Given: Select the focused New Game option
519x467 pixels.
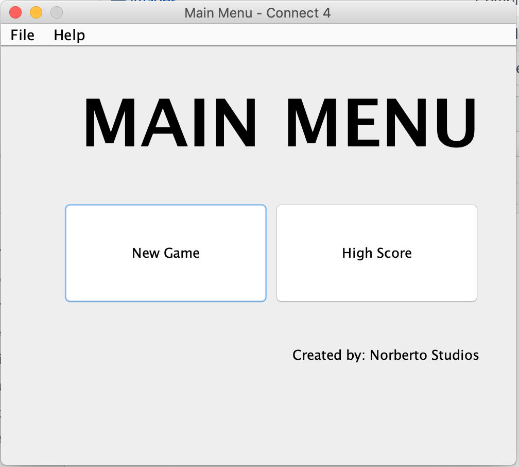Looking at the screenshot, I should click(x=165, y=253).
